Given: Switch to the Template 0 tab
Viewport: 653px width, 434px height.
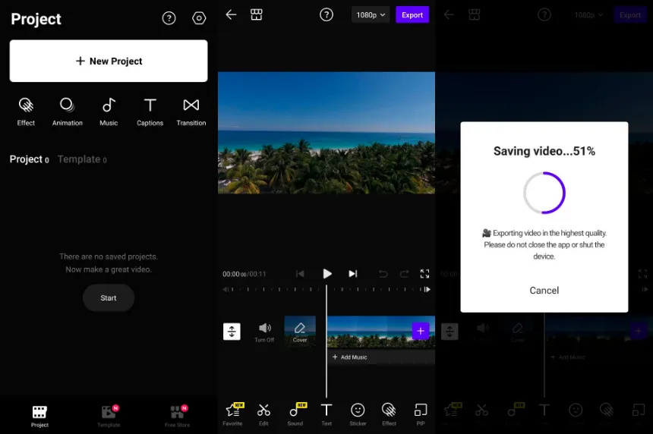Looking at the screenshot, I should [x=82, y=159].
